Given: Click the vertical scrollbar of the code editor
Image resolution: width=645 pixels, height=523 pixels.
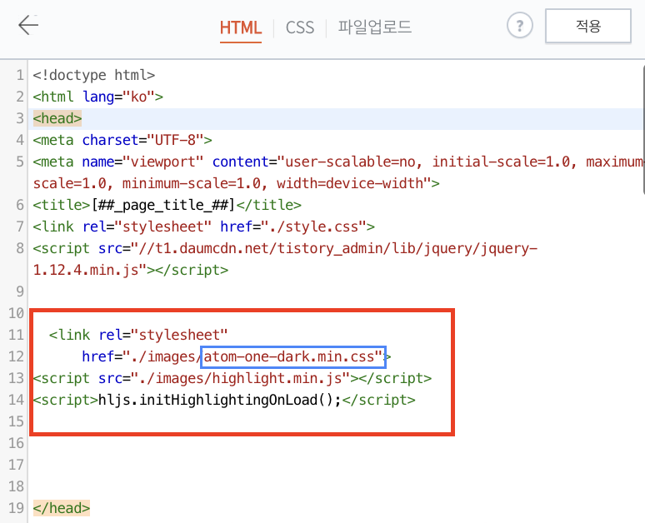Looking at the screenshot, I should coord(643,129).
